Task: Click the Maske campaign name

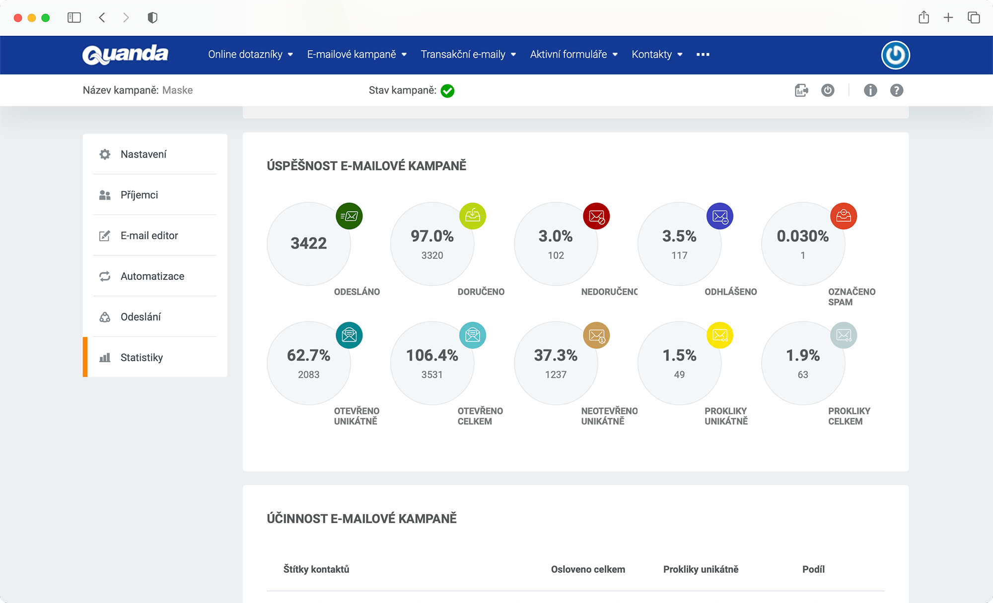Action: pyautogui.click(x=178, y=90)
